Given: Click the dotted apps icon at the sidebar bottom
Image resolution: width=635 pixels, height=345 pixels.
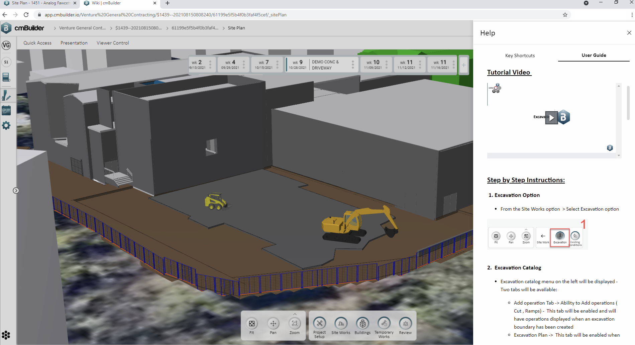Looking at the screenshot, I should [x=6, y=335].
